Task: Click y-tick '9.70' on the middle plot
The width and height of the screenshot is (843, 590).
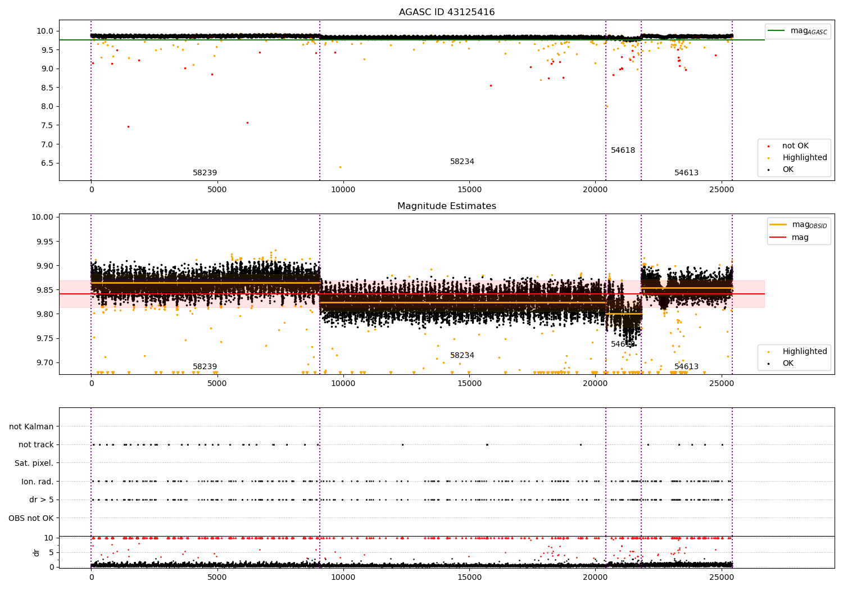Action: click(46, 363)
